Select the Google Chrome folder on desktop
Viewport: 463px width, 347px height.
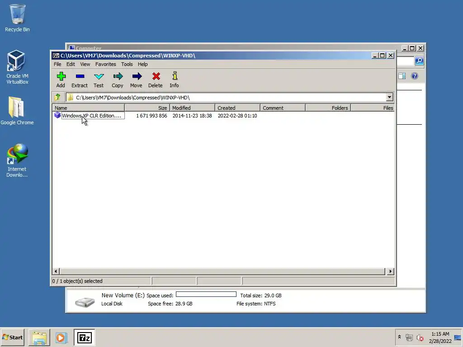17,111
